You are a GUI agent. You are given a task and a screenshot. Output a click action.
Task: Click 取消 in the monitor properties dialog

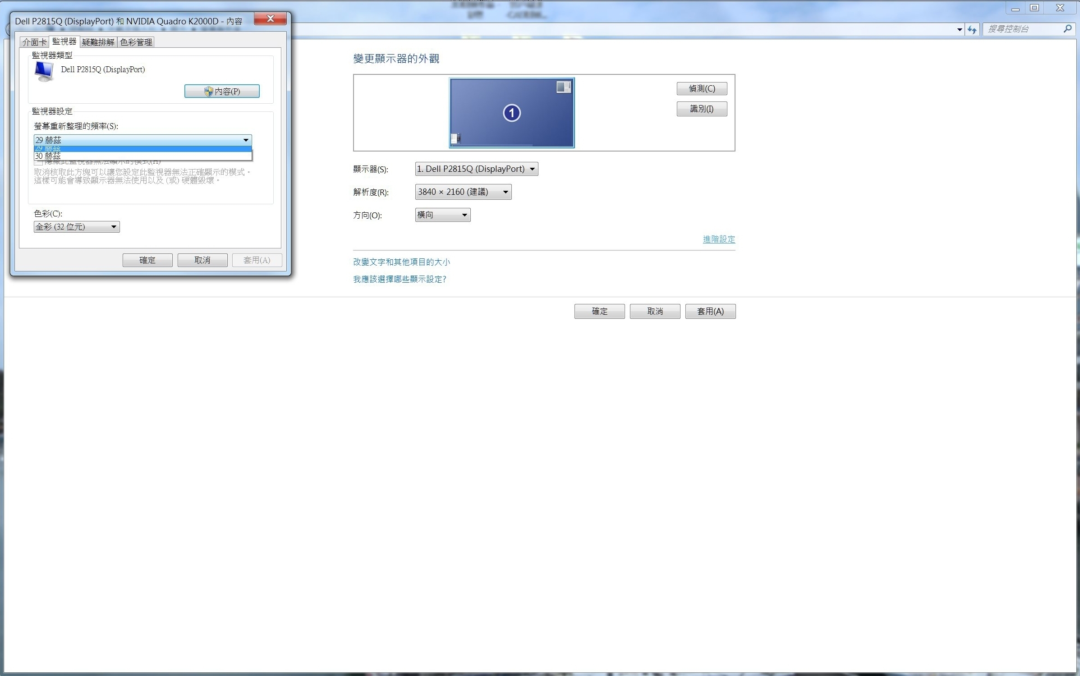[202, 260]
